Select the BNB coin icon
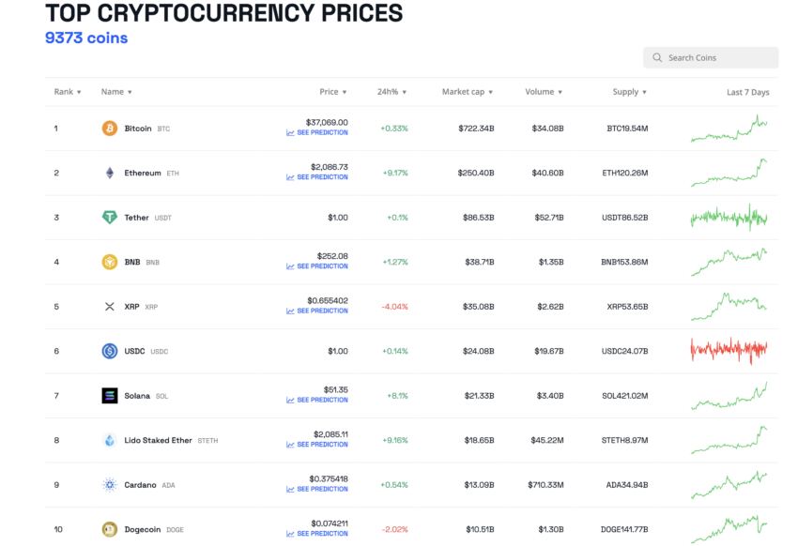This screenshot has height=546, width=798. coord(110,262)
